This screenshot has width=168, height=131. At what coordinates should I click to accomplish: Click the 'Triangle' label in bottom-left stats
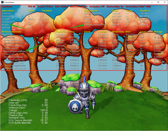(13, 110)
